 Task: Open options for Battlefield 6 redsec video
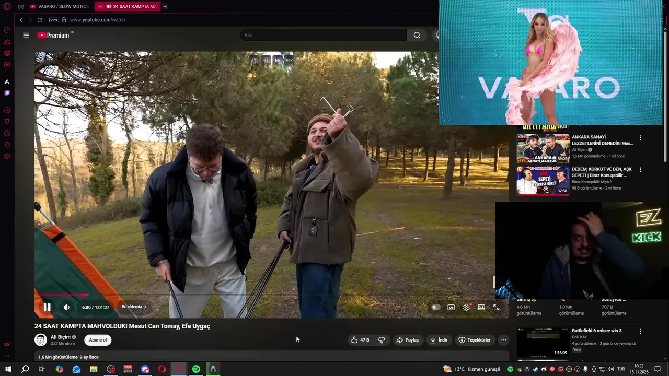(x=640, y=331)
